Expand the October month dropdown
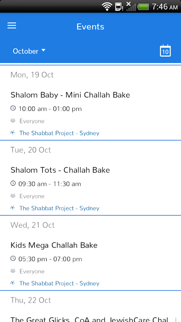Image resolution: width=181 pixels, height=322 pixels. [29, 51]
